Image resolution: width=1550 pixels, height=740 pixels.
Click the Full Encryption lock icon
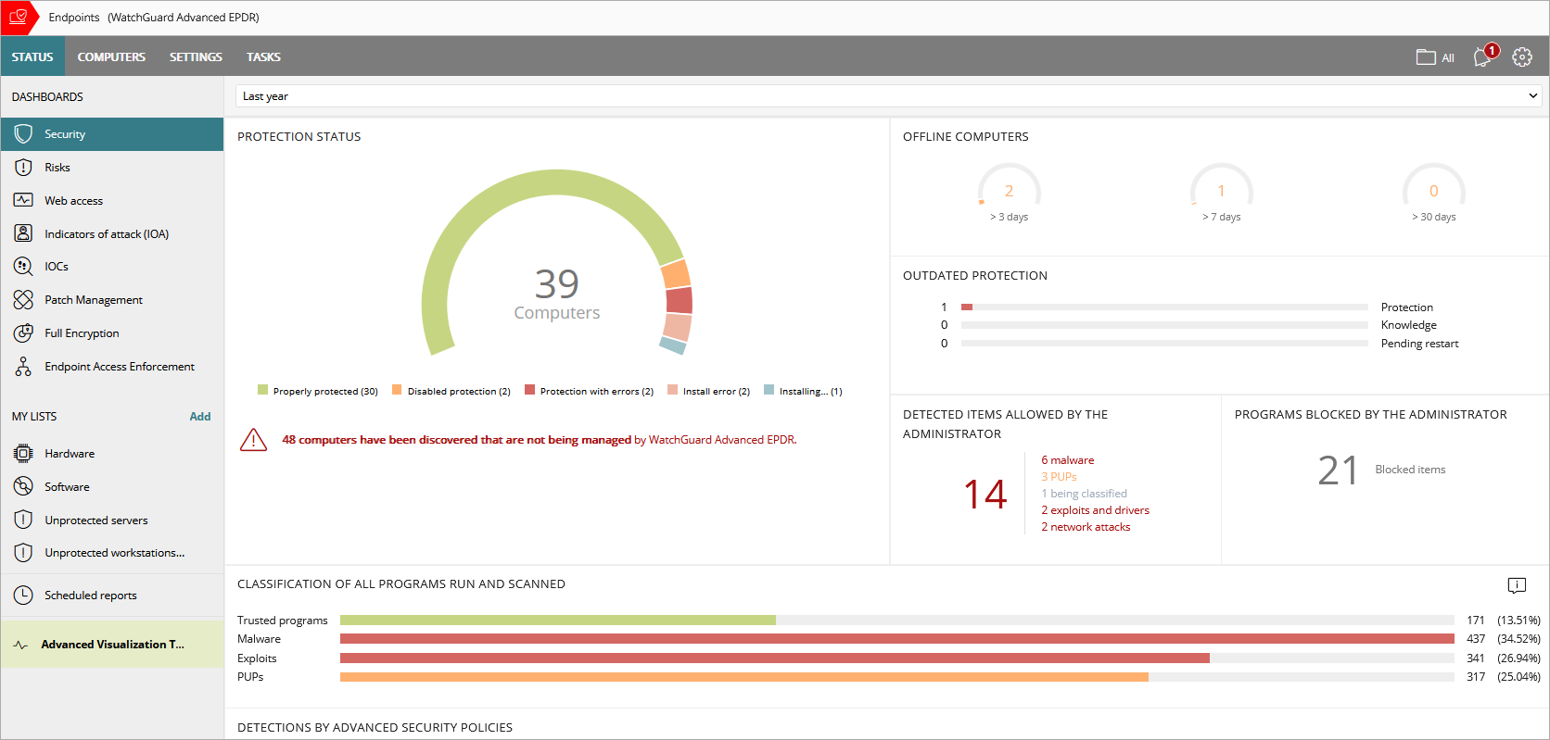tap(23, 333)
